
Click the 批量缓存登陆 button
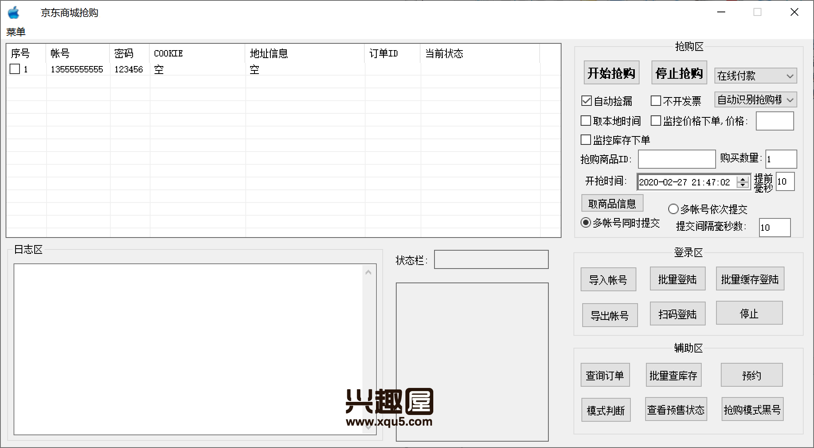[x=750, y=279]
